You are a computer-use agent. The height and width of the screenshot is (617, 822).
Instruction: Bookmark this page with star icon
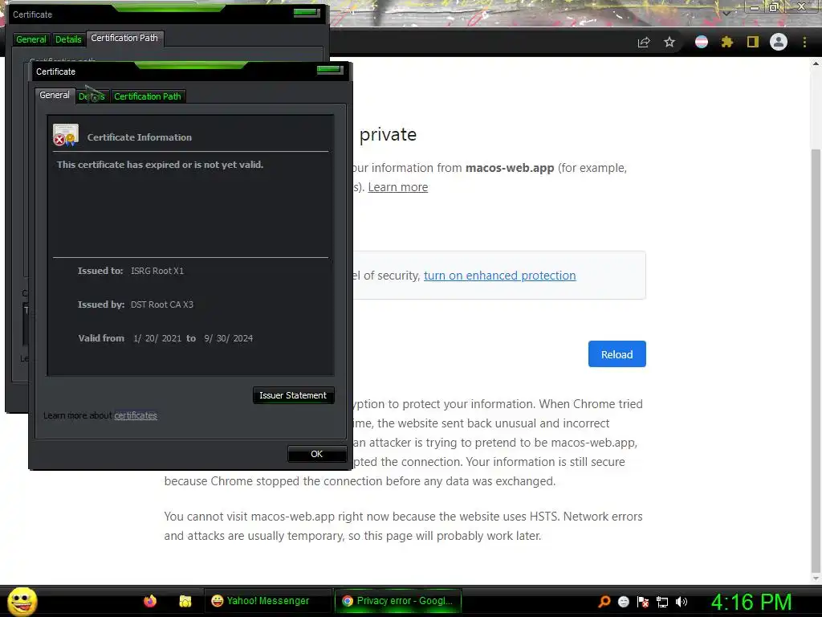pos(669,42)
